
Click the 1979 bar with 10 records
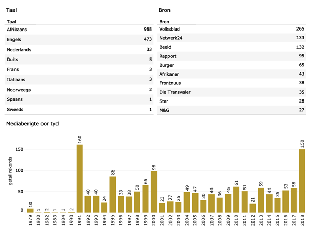[30, 211]
